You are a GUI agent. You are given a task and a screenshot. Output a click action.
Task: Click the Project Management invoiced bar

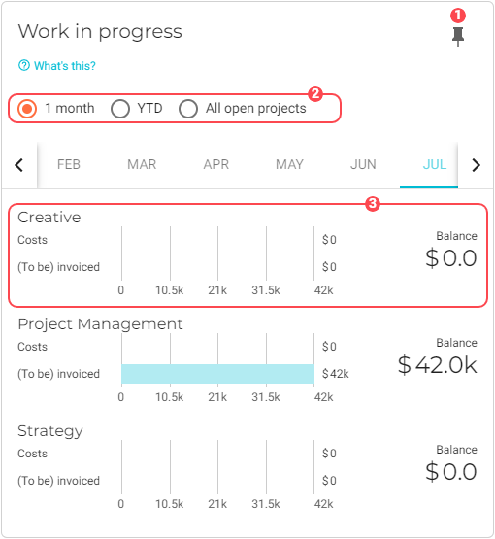217,374
